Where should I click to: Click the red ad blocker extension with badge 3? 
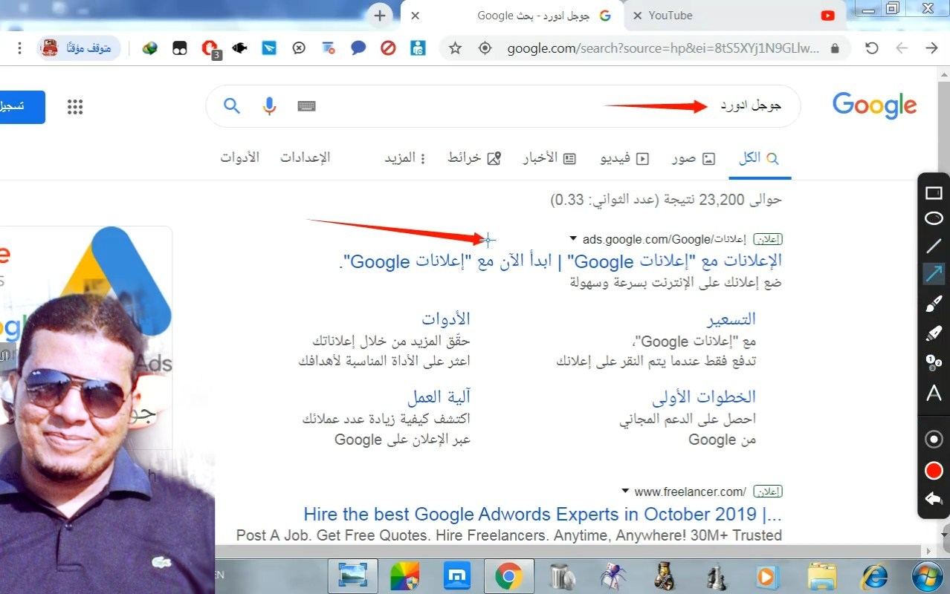click(x=210, y=49)
